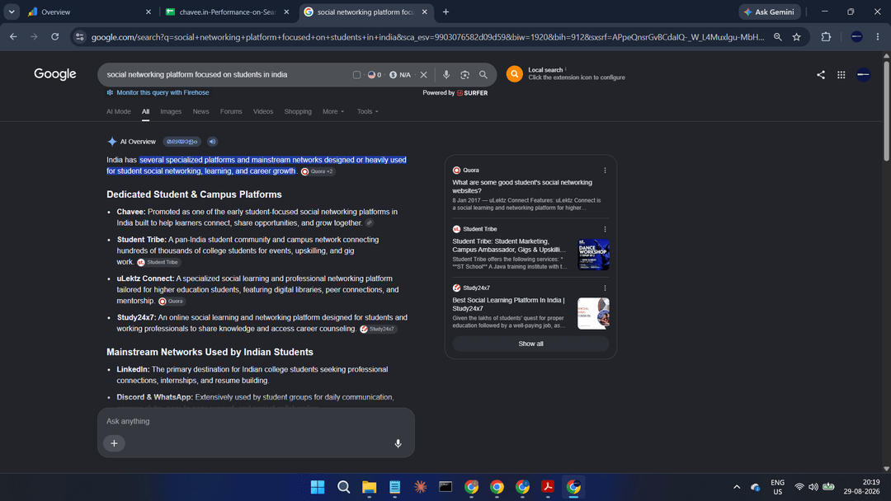Expand the Tools dropdown
This screenshot has height=501, width=891.
pos(368,112)
